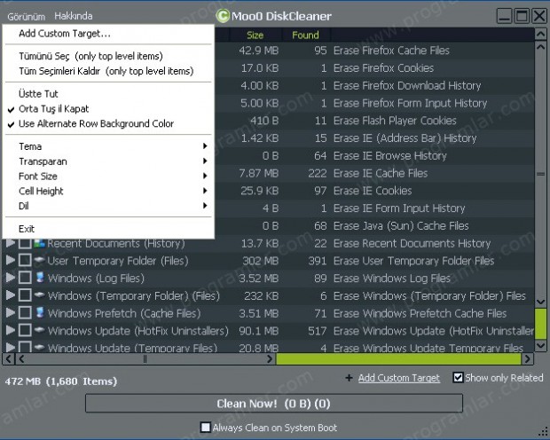The width and height of the screenshot is (550, 440).
Task: Select 'Erase IE Browse History' row text
Action: point(389,156)
